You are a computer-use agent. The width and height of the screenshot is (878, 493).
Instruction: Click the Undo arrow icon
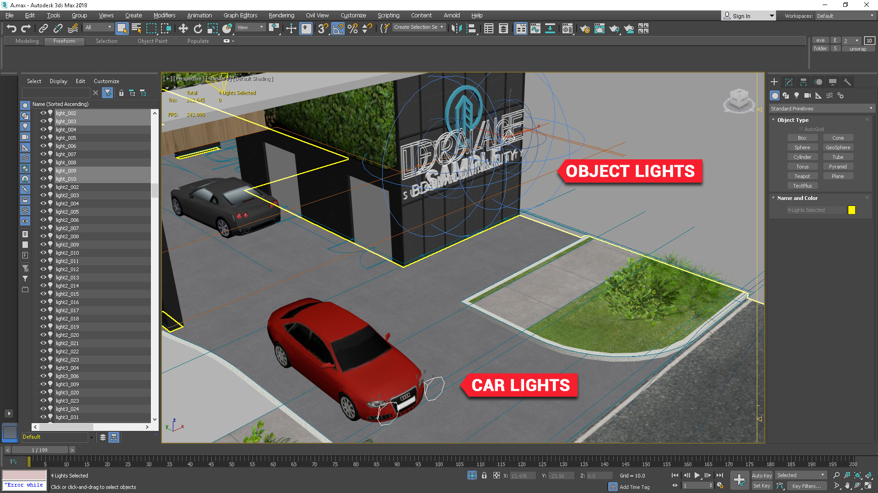point(11,29)
